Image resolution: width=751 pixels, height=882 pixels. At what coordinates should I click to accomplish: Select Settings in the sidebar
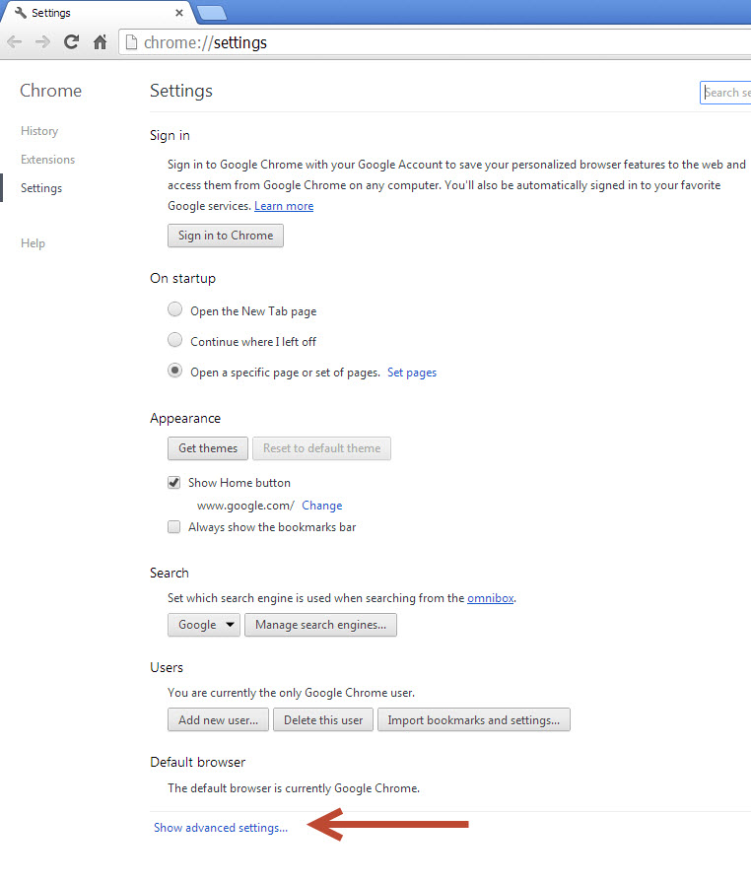[x=41, y=188]
